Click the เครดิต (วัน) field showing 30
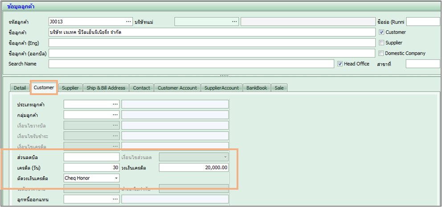The height and width of the screenshot is (207, 442). click(91, 167)
